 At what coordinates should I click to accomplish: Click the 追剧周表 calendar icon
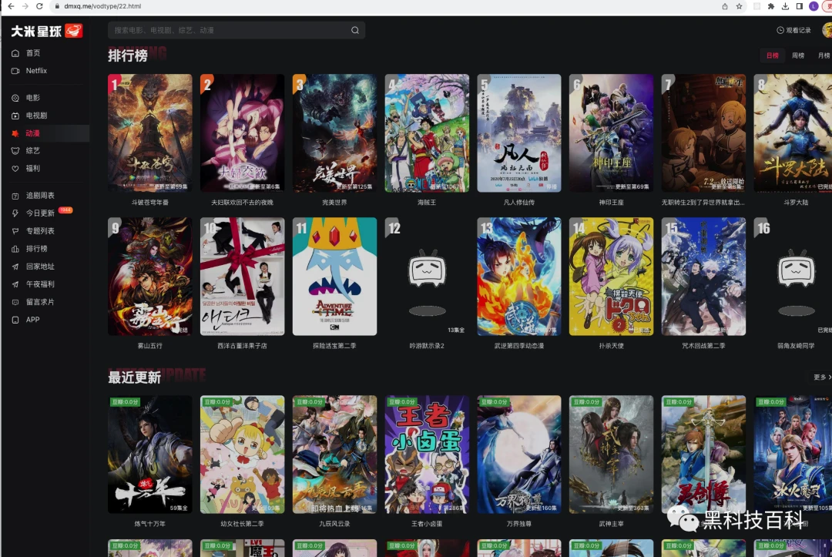(15, 196)
